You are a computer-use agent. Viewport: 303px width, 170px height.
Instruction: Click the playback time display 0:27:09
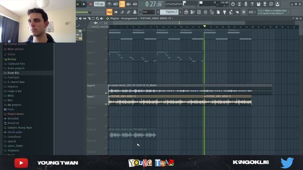pyautogui.click(x=153, y=4)
